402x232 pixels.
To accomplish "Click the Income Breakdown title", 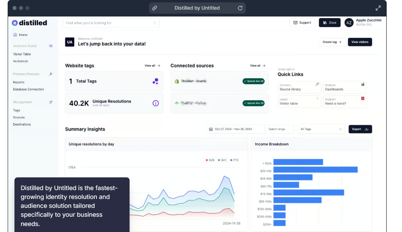I will [272, 144].
